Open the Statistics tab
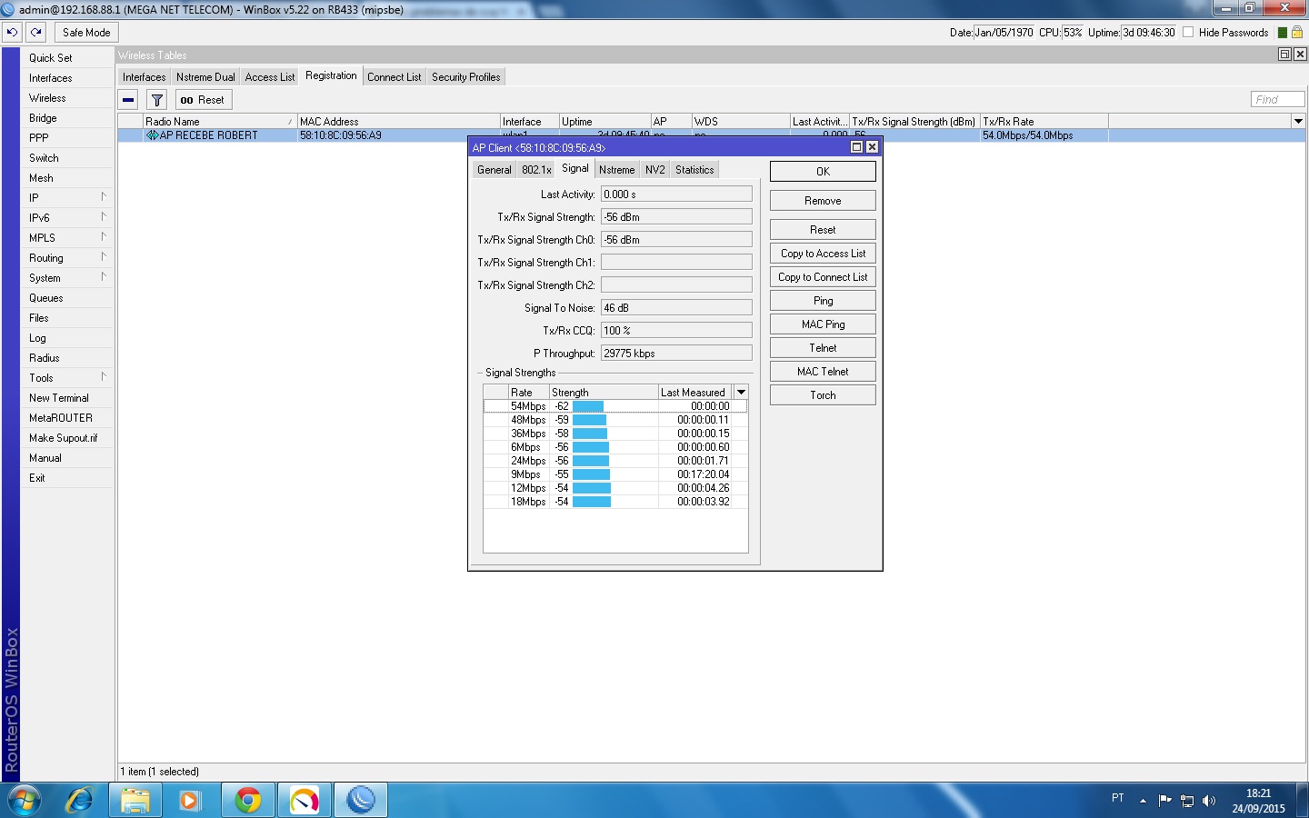The height and width of the screenshot is (818, 1309). pos(694,170)
